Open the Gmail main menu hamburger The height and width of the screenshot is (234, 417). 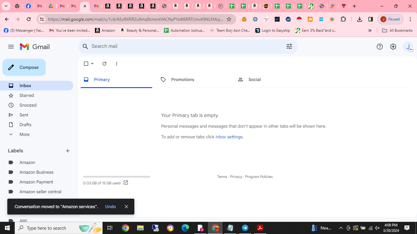pos(11,47)
